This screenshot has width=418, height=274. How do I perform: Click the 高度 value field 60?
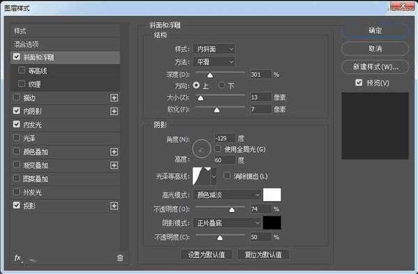click(225, 160)
